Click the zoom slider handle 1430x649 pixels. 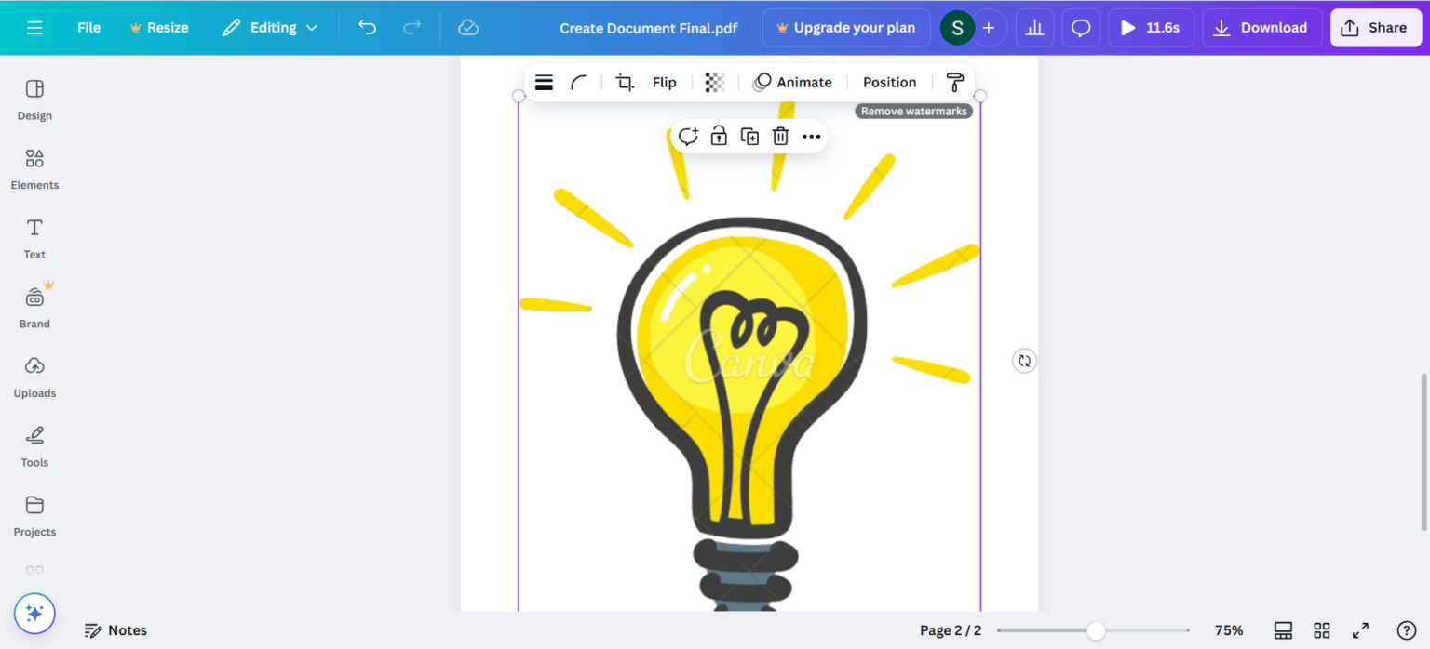pos(1096,630)
